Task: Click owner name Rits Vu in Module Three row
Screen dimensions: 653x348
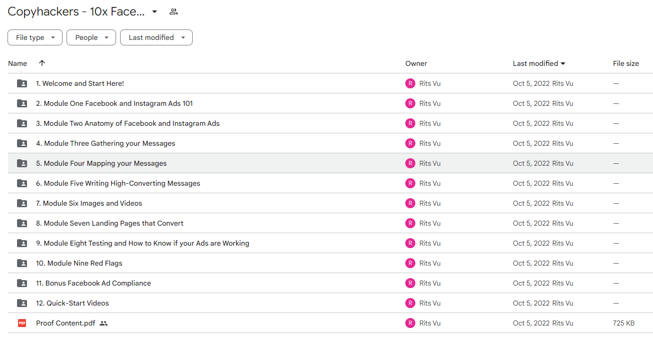Action: pyautogui.click(x=430, y=143)
